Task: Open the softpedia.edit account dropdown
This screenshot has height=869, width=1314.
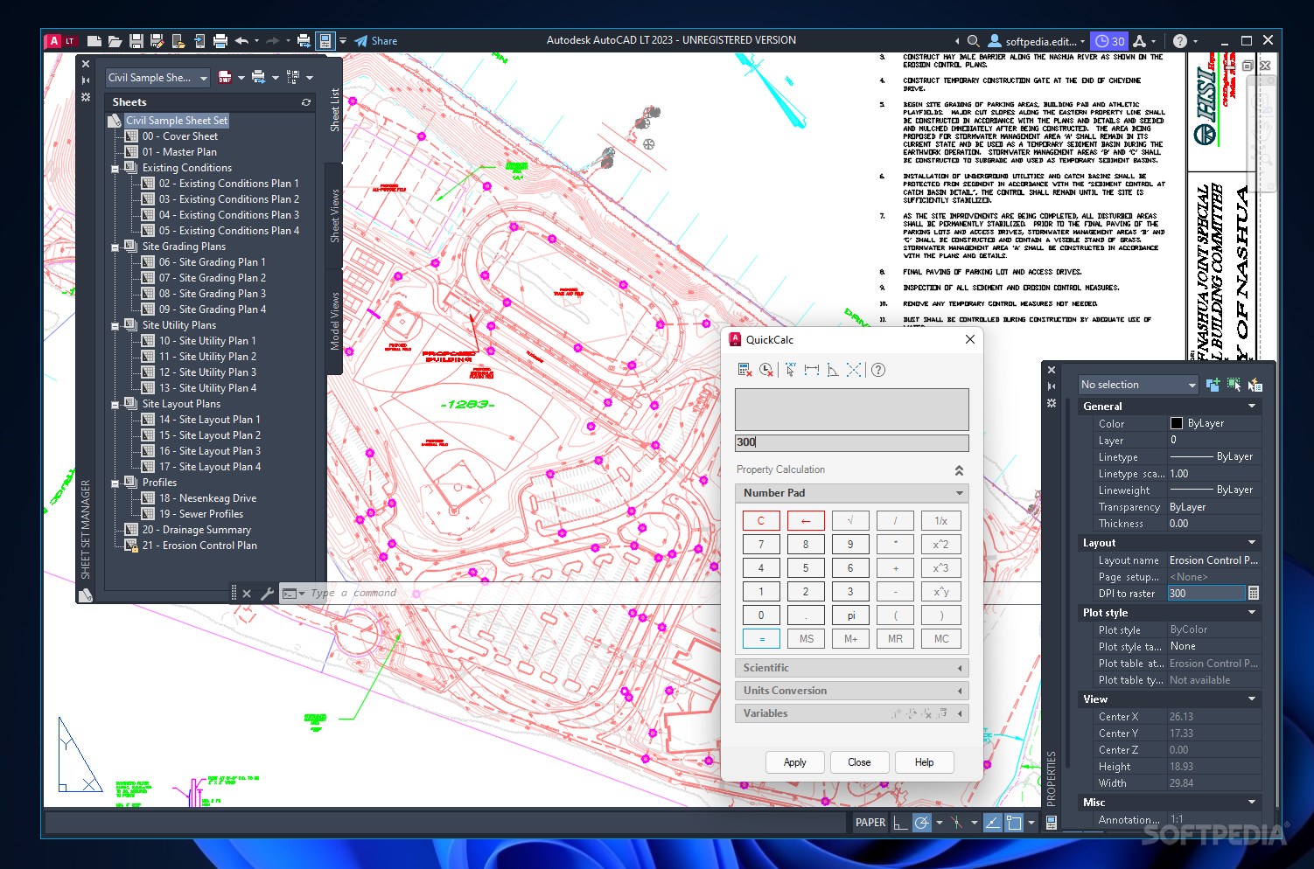Action: click(x=1037, y=41)
